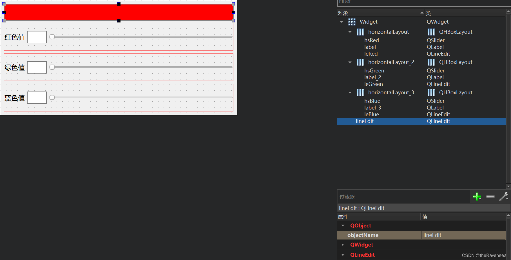The image size is (511, 260).
Task: Select the Widget root item
Action: 369,22
